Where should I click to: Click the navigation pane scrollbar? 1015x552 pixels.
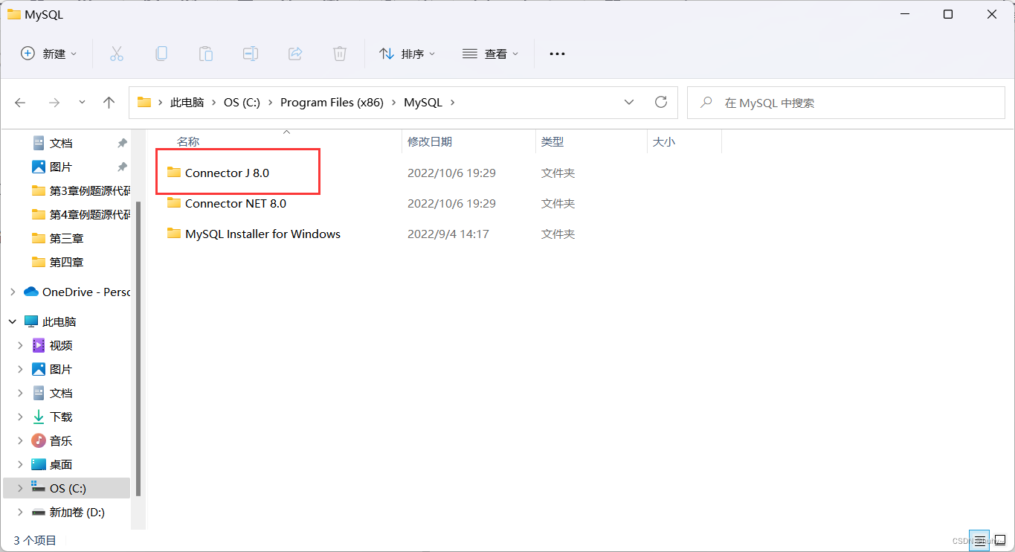(x=138, y=348)
